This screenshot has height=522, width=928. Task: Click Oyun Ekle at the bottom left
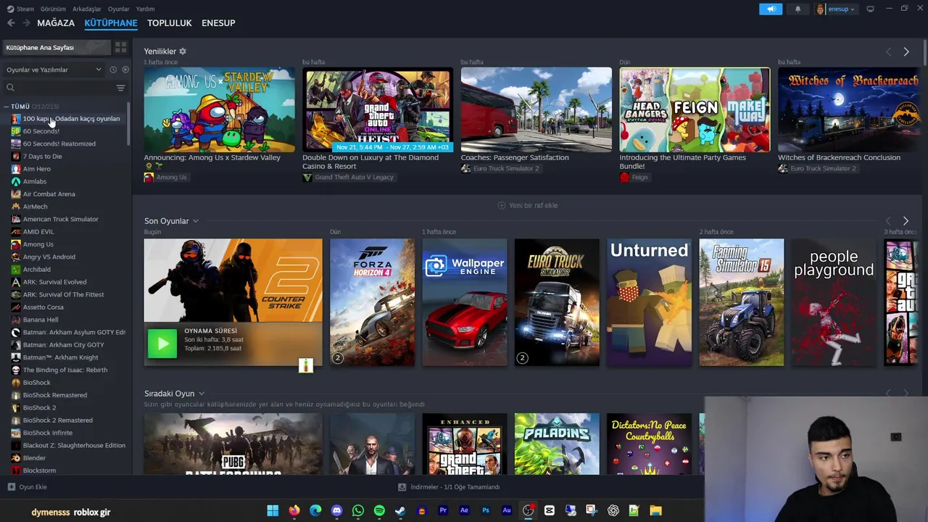pyautogui.click(x=28, y=487)
